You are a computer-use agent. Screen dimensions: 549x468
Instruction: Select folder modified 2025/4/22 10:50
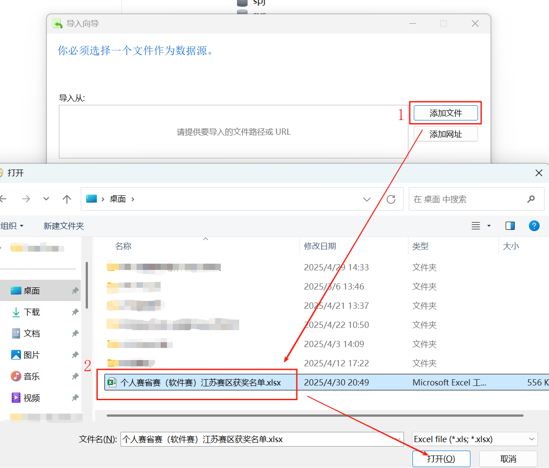327,325
